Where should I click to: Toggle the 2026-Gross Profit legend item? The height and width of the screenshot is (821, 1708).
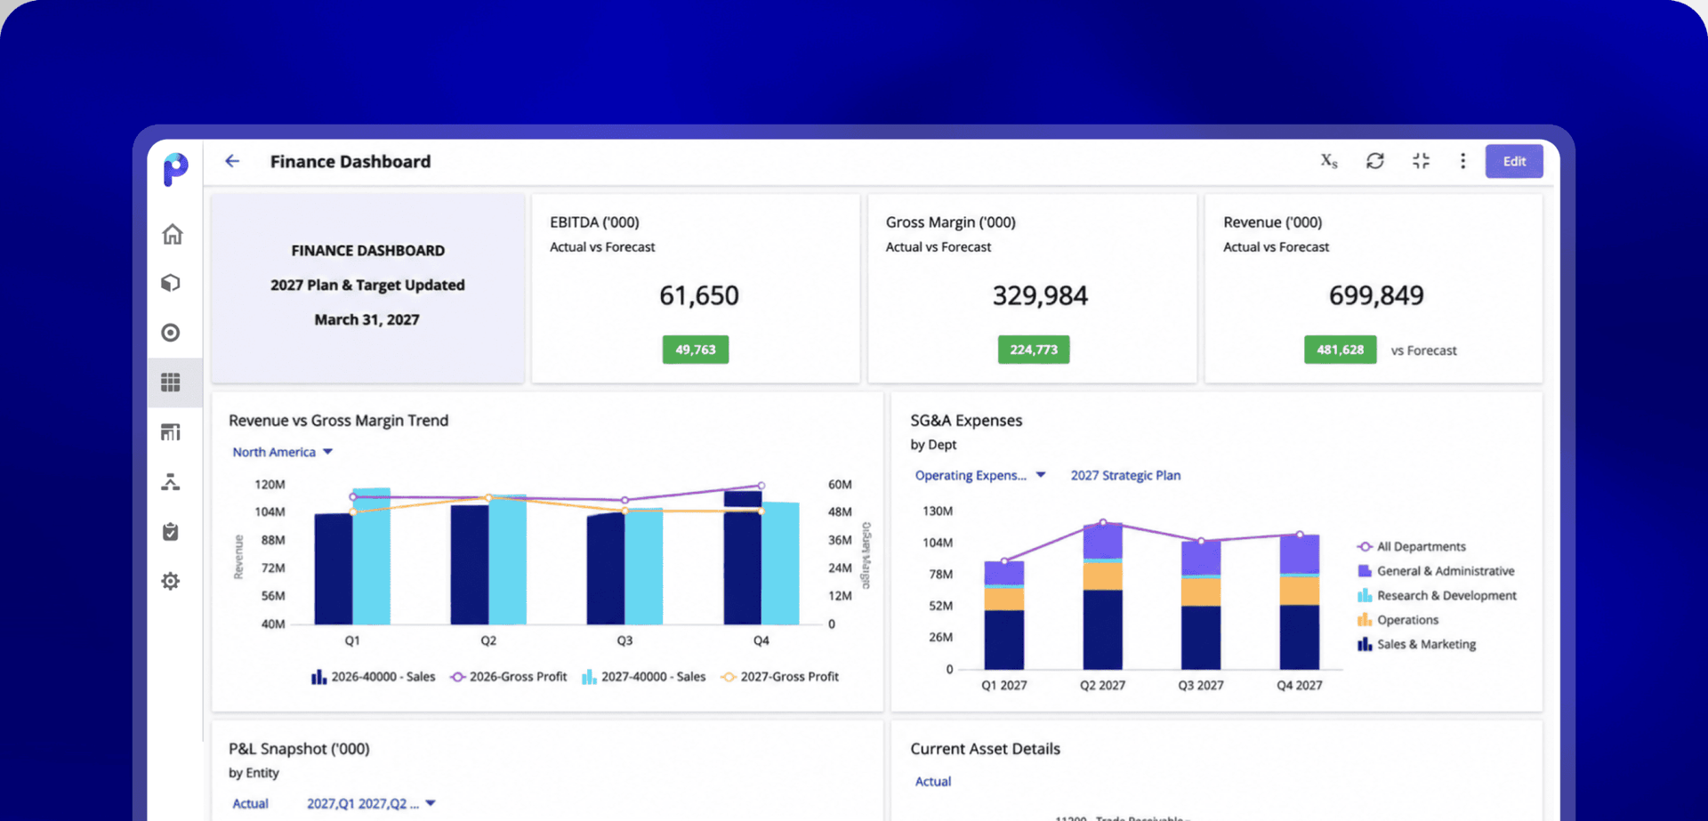[508, 677]
